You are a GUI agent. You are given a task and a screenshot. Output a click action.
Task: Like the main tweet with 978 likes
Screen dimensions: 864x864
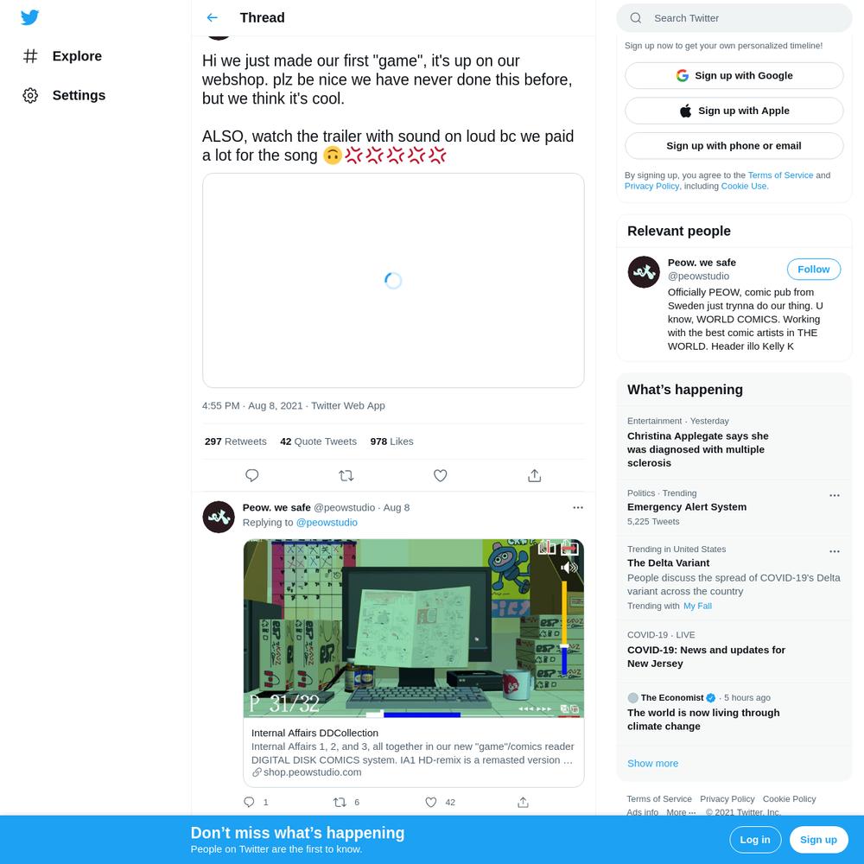441,475
